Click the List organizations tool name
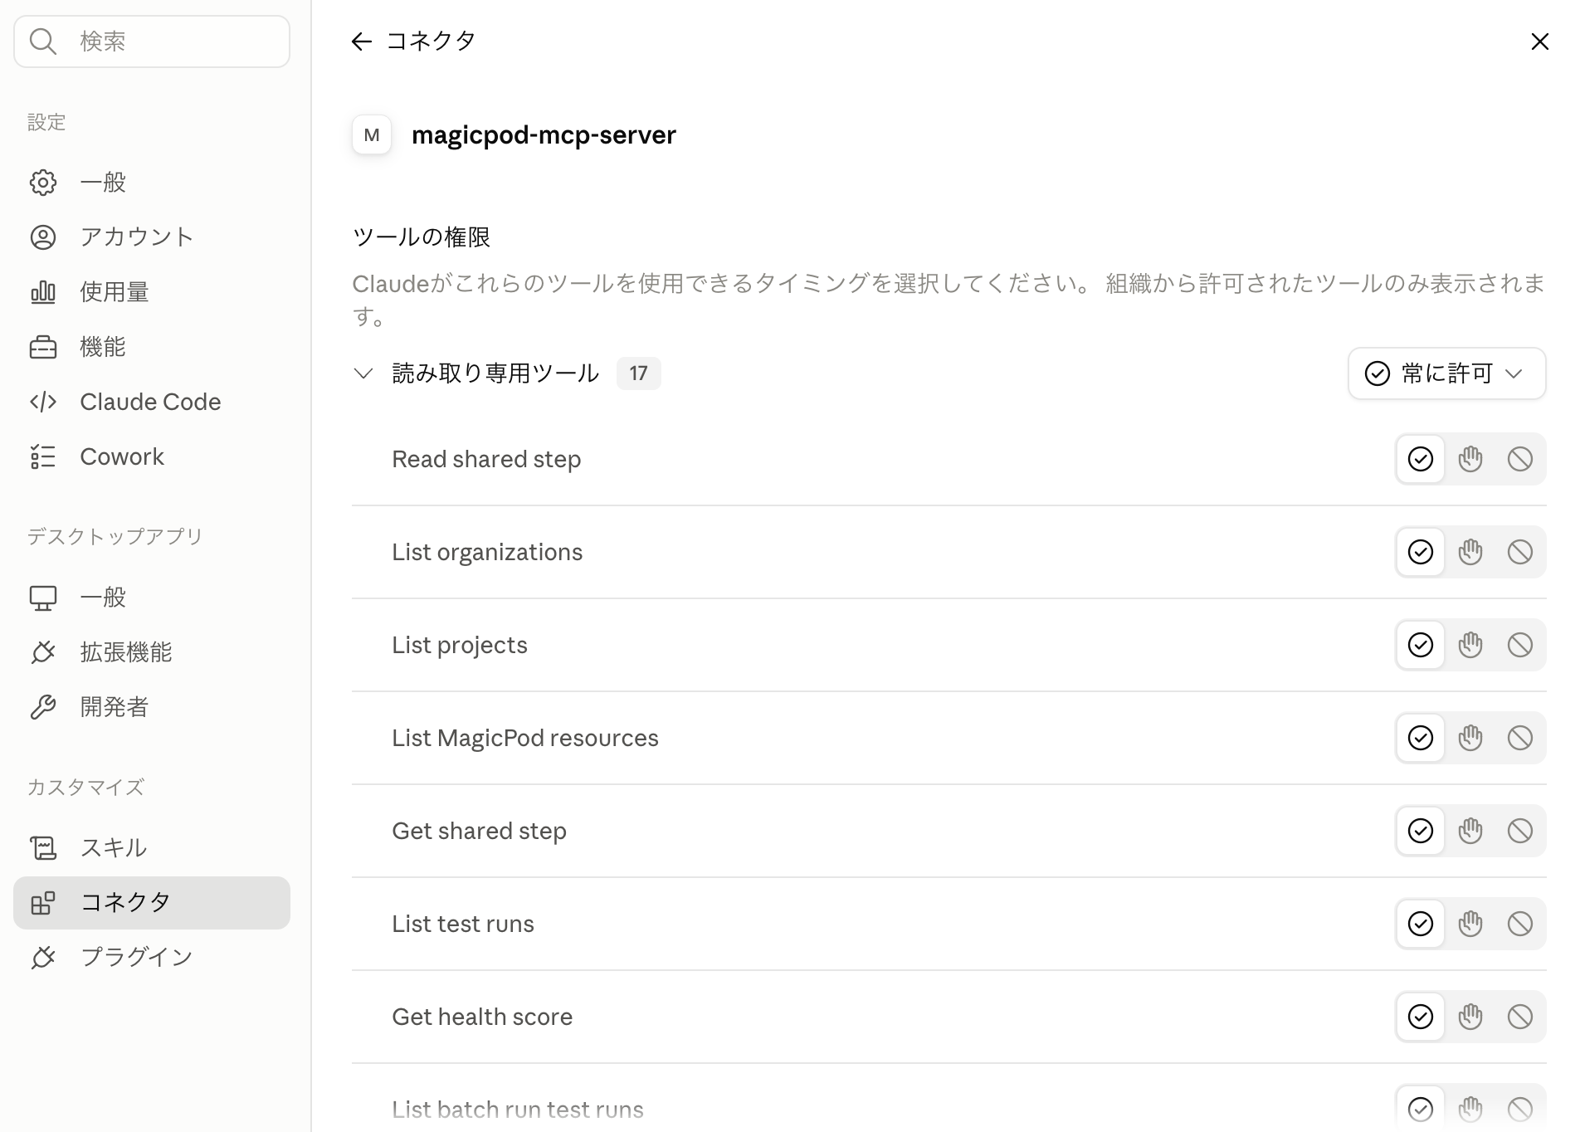Screen dimensions: 1580x1132 [x=487, y=552]
